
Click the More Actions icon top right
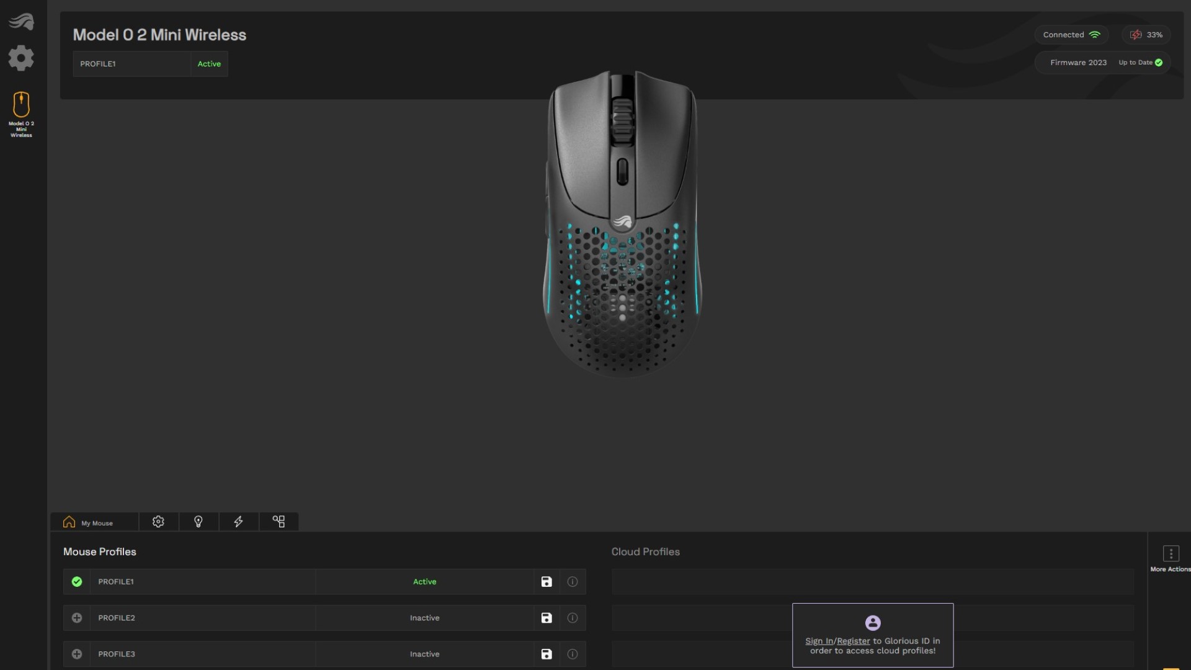coord(1171,554)
